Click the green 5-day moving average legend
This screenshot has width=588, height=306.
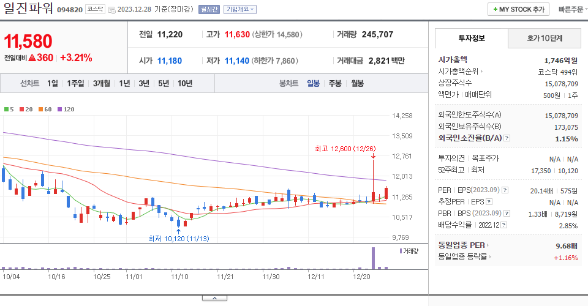tap(9, 110)
